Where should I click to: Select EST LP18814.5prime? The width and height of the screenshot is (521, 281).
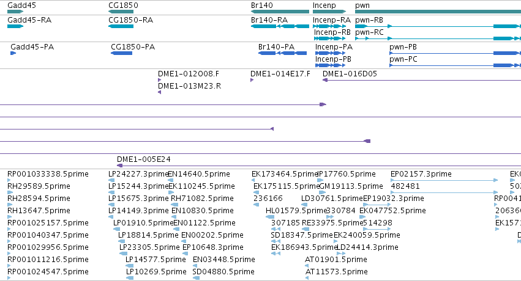pyautogui.click(x=121, y=241)
